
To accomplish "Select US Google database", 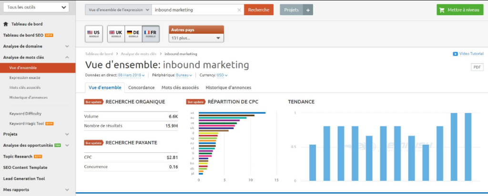I will [x=94, y=34].
